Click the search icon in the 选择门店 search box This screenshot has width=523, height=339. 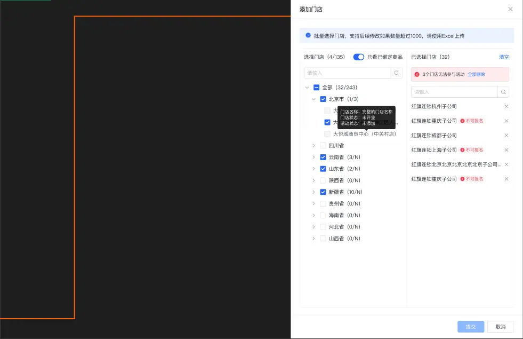click(396, 73)
